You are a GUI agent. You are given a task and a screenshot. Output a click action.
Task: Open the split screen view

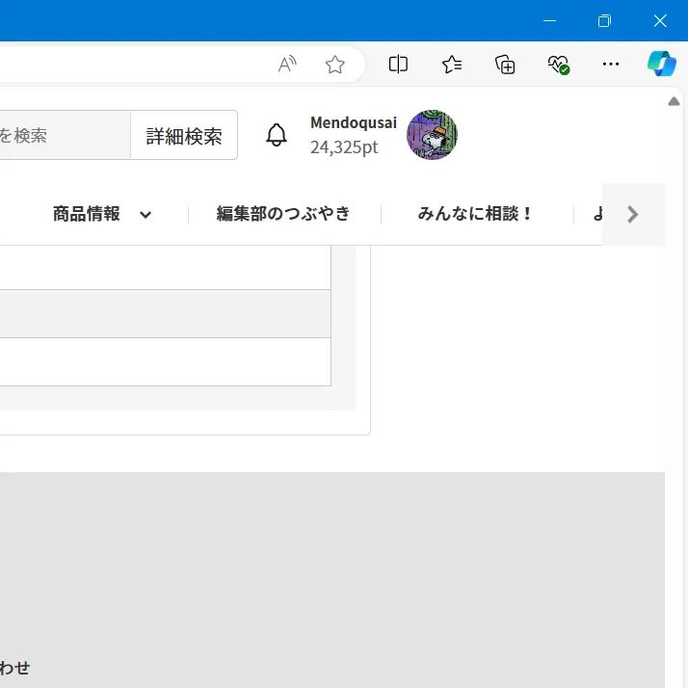pos(398,65)
